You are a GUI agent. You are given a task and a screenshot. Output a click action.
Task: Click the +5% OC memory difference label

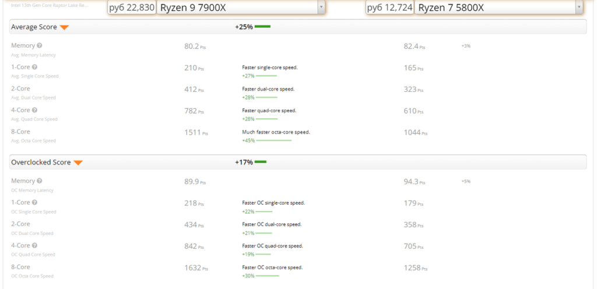click(x=466, y=181)
